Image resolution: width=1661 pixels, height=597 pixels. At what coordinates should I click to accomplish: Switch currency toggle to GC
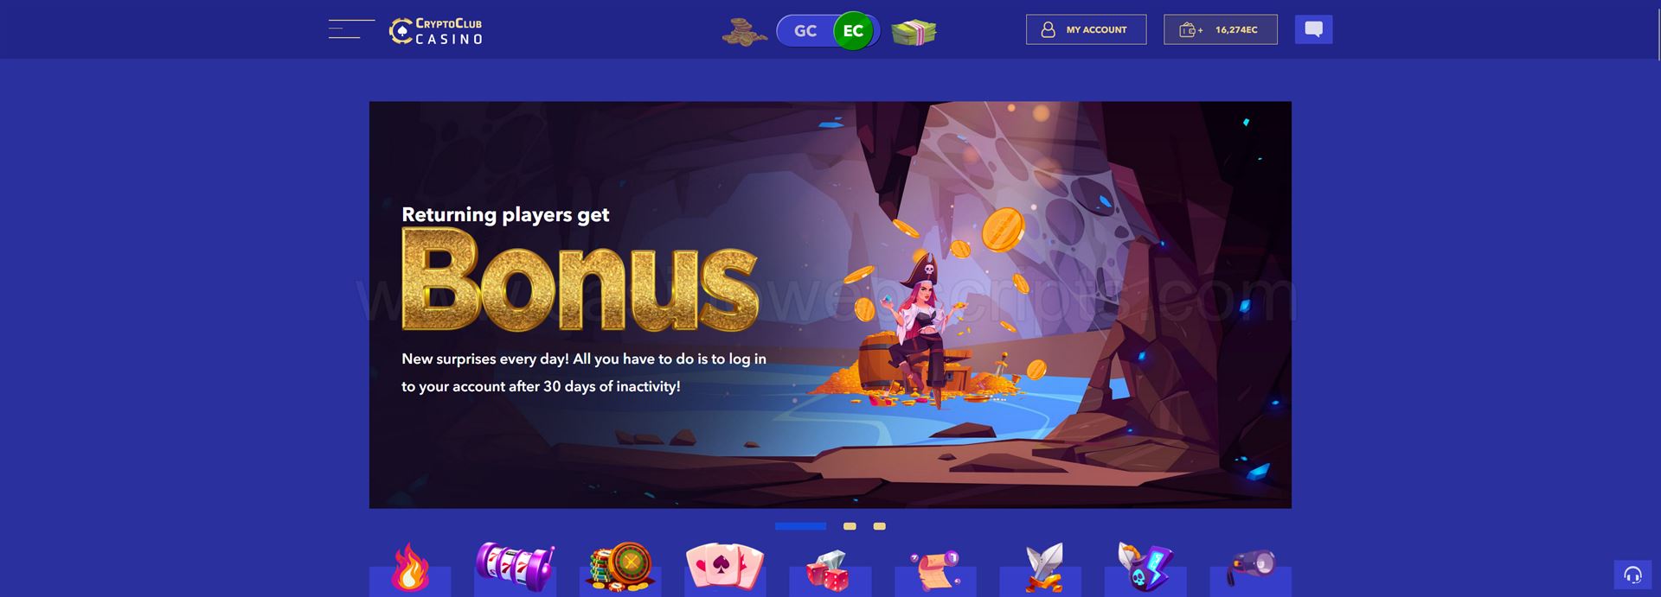pyautogui.click(x=805, y=31)
